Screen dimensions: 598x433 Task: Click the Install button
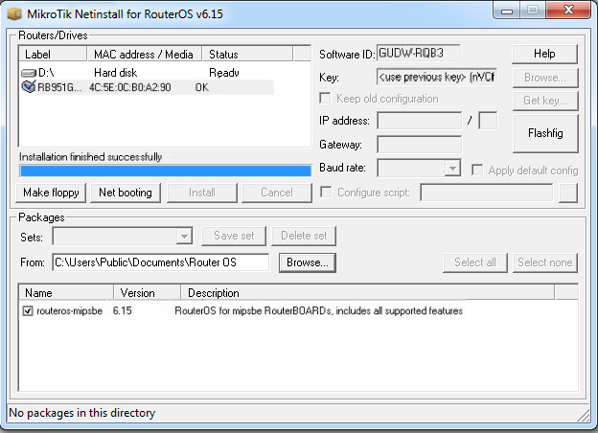pos(202,193)
